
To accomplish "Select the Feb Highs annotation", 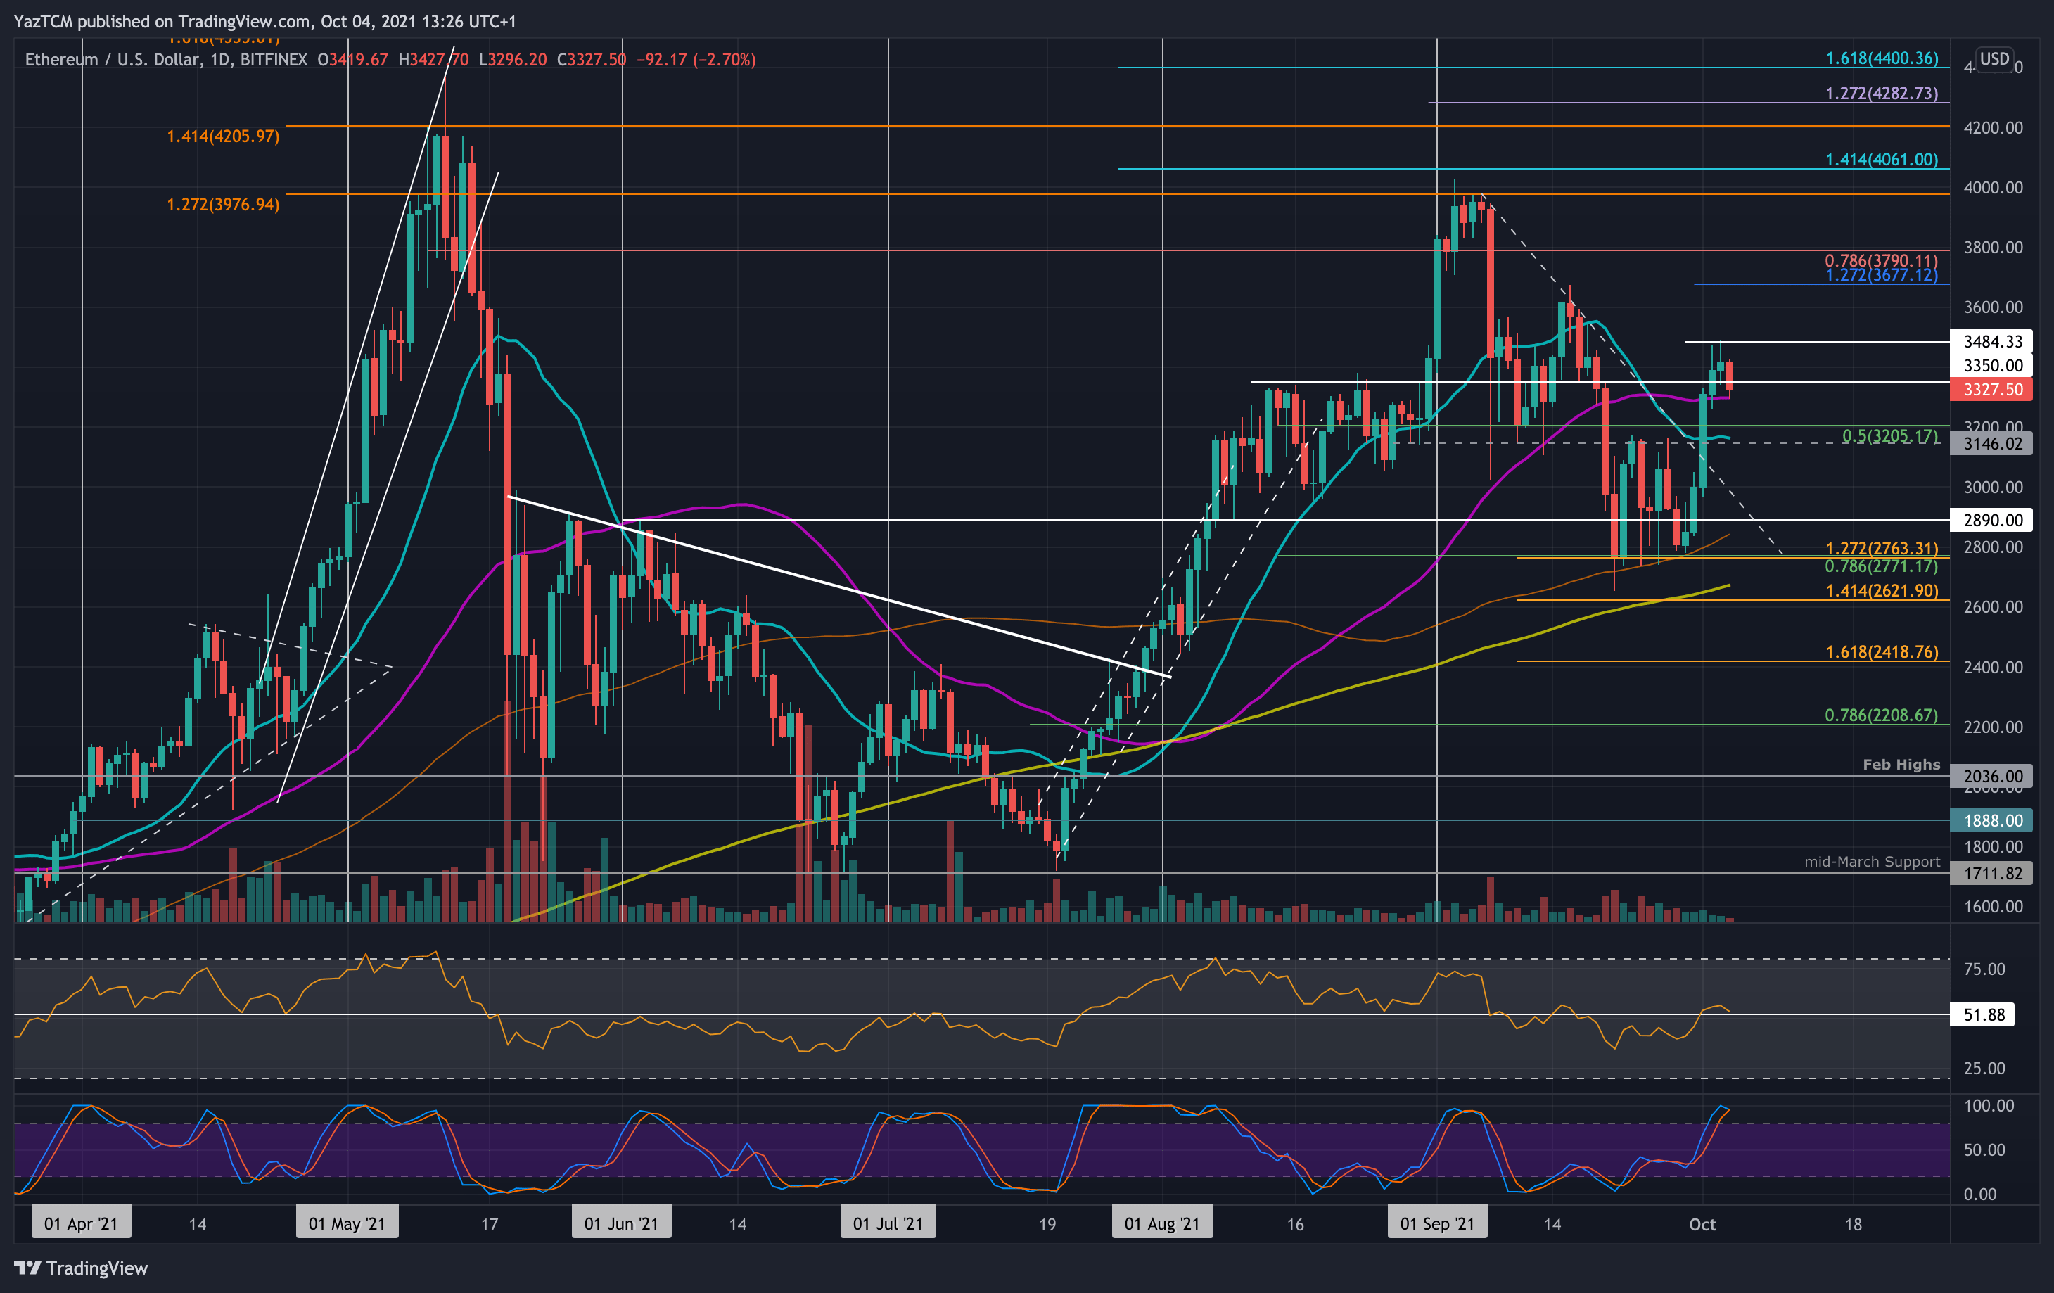I will pos(1901,764).
